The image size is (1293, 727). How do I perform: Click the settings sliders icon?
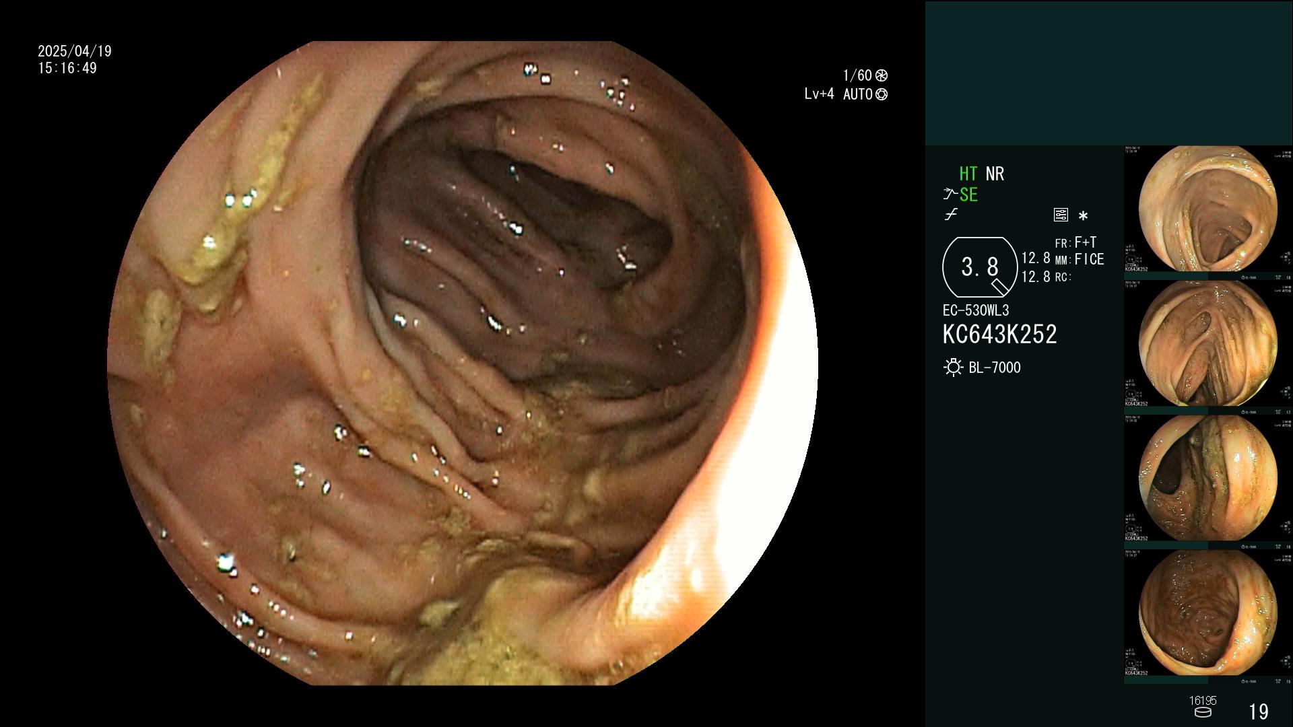coord(1061,215)
